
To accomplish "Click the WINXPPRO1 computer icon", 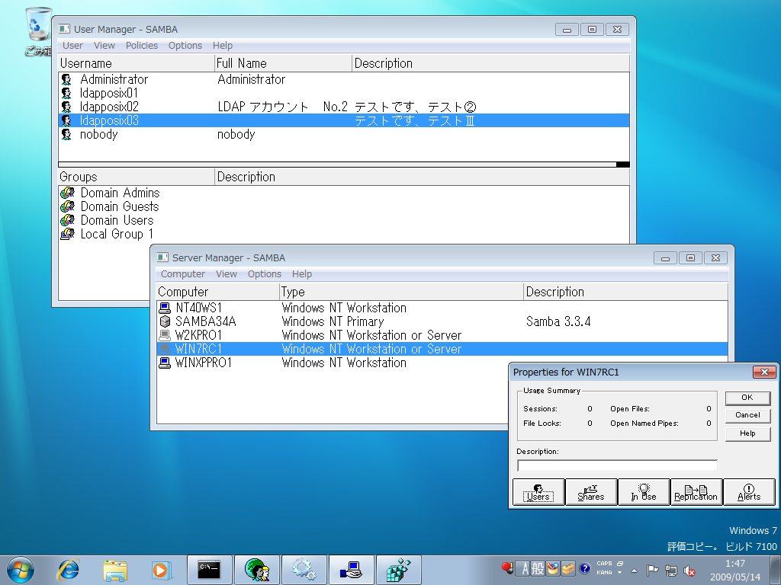I will point(165,363).
